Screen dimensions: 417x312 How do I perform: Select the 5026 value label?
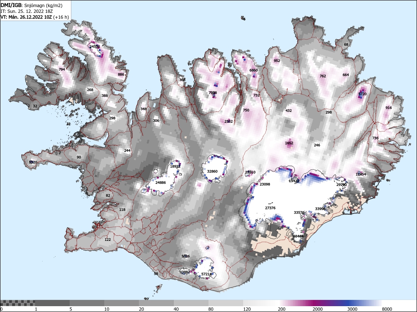pos(186,256)
